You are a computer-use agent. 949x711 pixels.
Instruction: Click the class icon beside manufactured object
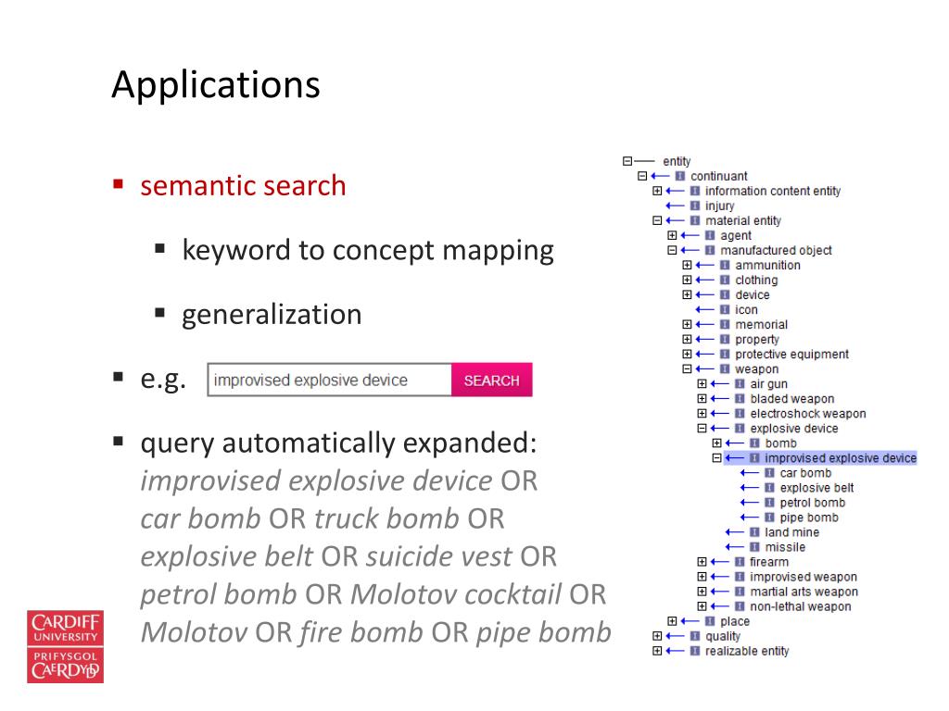click(710, 250)
